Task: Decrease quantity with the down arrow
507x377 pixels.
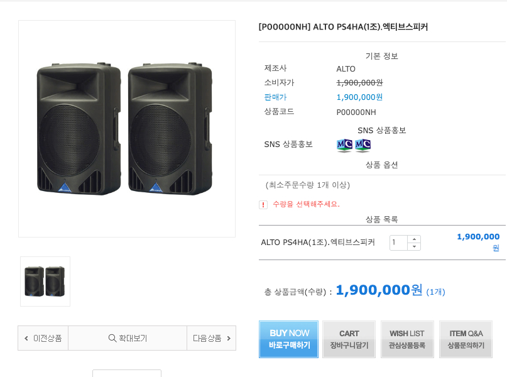Action: 414,246
